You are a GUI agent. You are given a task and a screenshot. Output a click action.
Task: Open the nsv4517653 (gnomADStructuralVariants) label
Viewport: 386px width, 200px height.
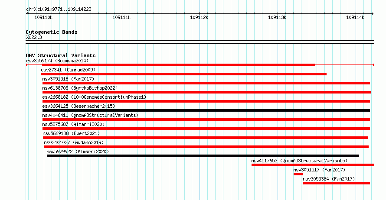(299, 161)
